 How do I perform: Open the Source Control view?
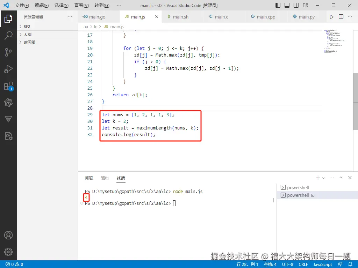[x=8, y=52]
